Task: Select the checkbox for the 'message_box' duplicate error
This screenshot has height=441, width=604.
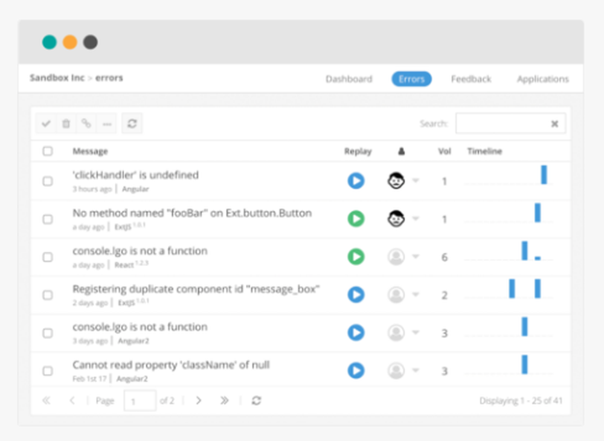Action: (48, 294)
